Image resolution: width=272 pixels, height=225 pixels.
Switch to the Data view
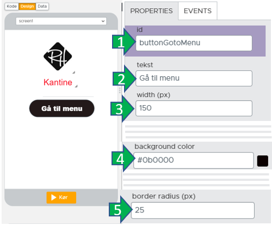[x=42, y=7]
